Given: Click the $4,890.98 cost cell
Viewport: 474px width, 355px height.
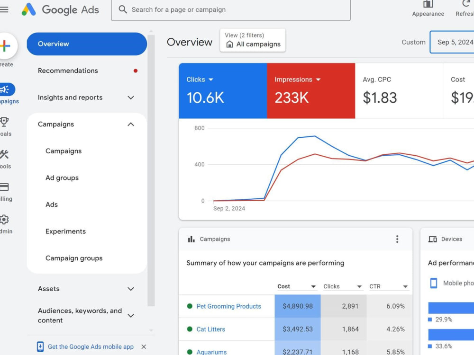Looking at the screenshot, I should point(298,306).
